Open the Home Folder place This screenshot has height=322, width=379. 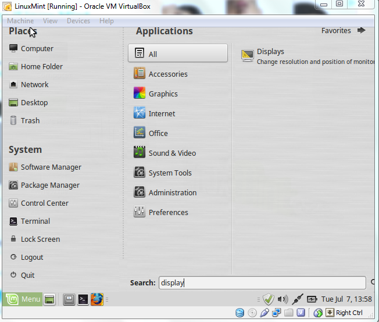35,66
